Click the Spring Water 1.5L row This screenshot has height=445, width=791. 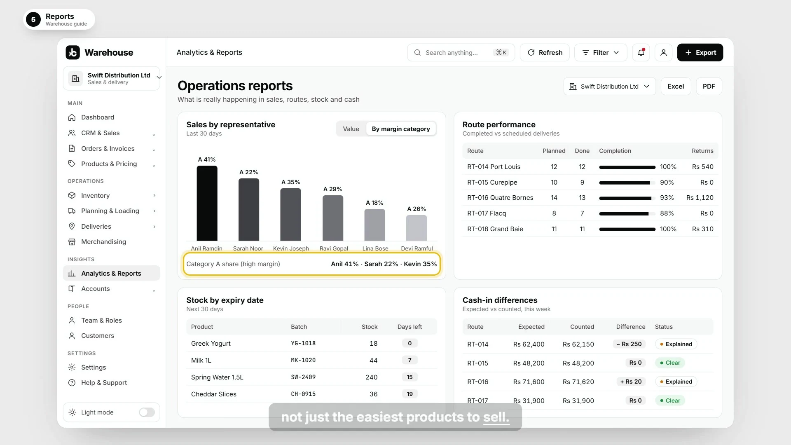pos(311,377)
